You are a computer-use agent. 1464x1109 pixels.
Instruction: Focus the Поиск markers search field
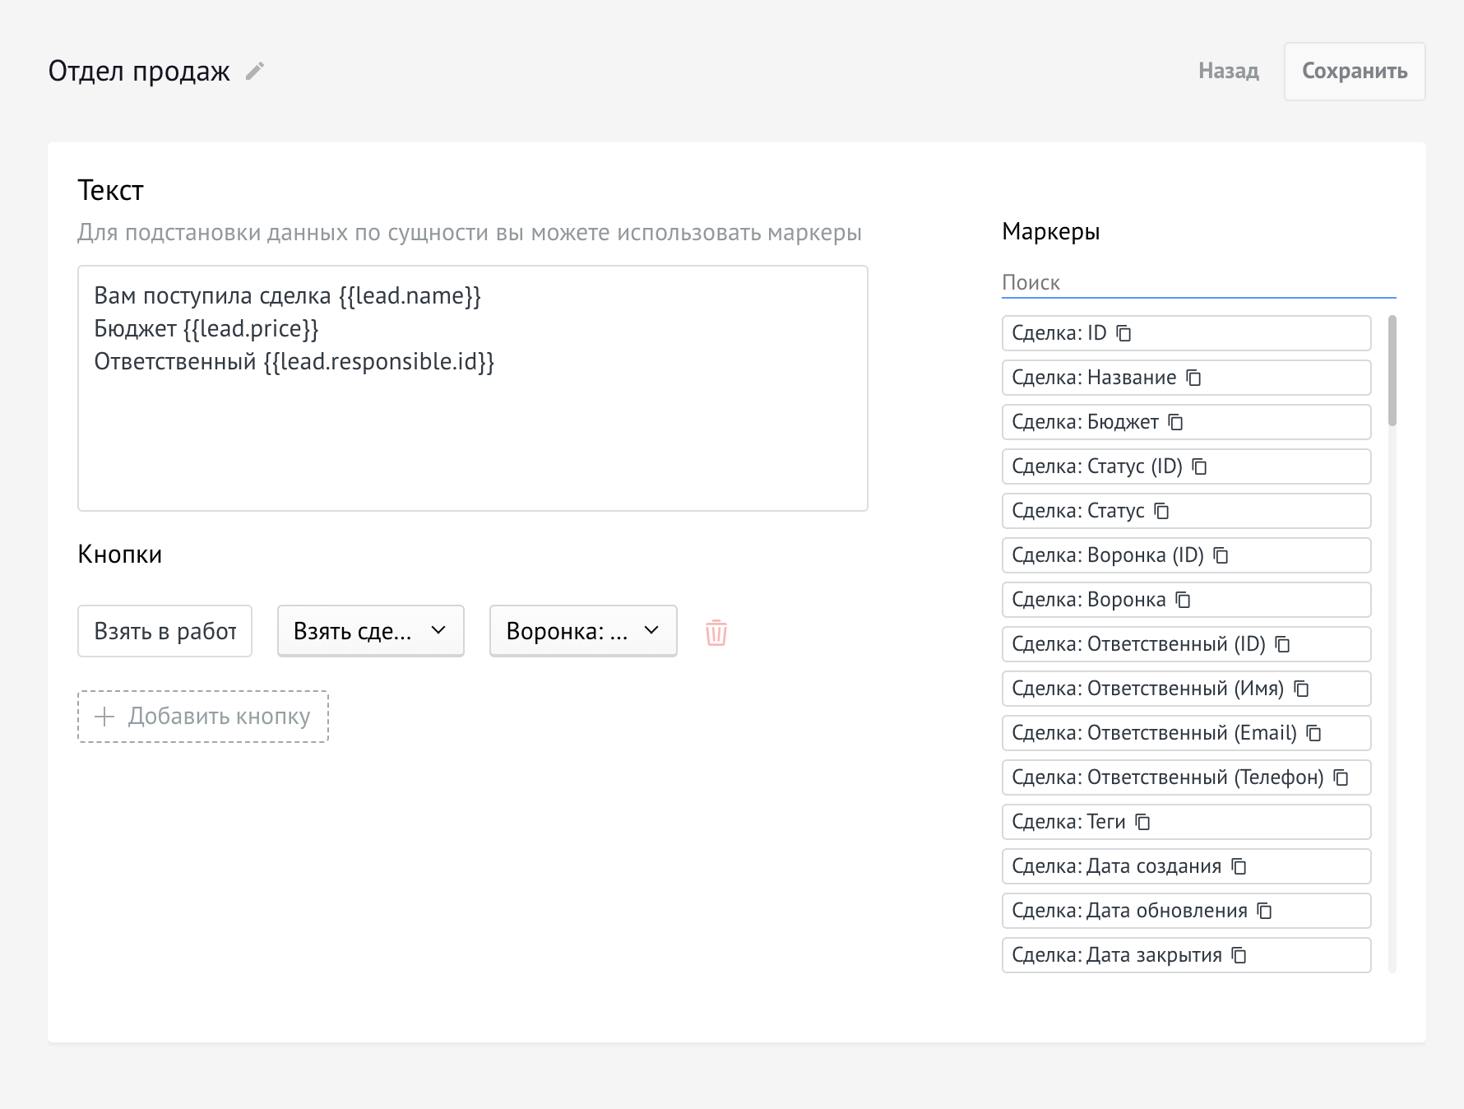(x=1199, y=282)
